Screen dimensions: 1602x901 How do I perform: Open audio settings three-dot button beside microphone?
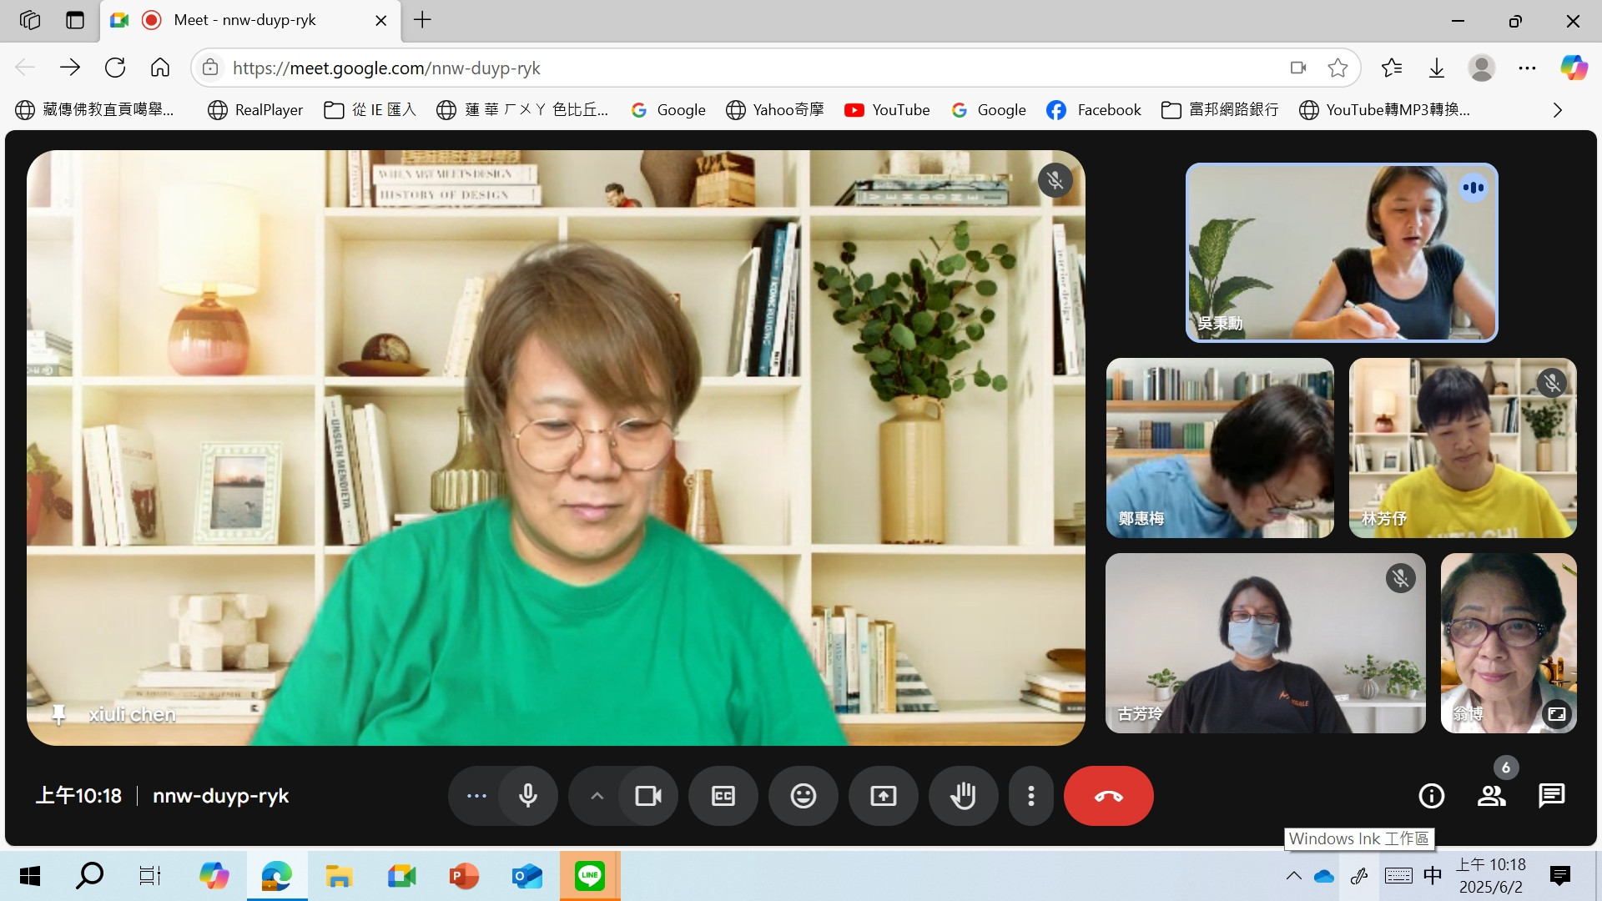click(476, 796)
